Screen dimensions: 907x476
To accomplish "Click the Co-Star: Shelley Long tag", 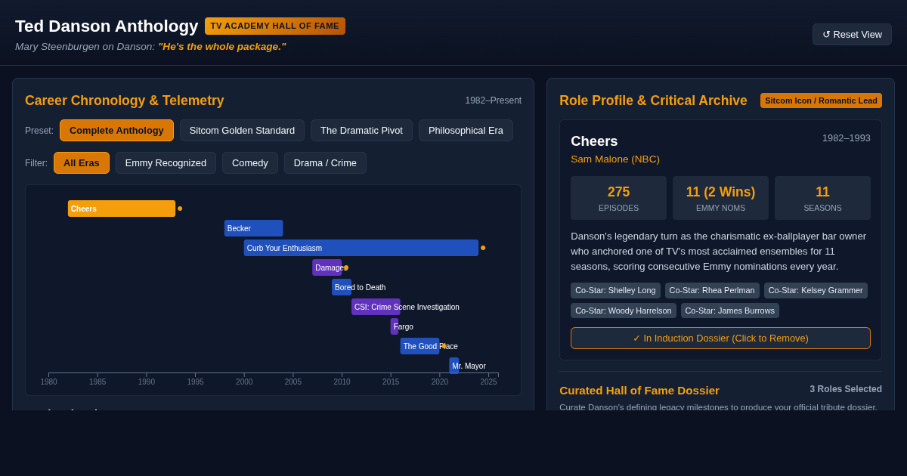I will coord(615,290).
